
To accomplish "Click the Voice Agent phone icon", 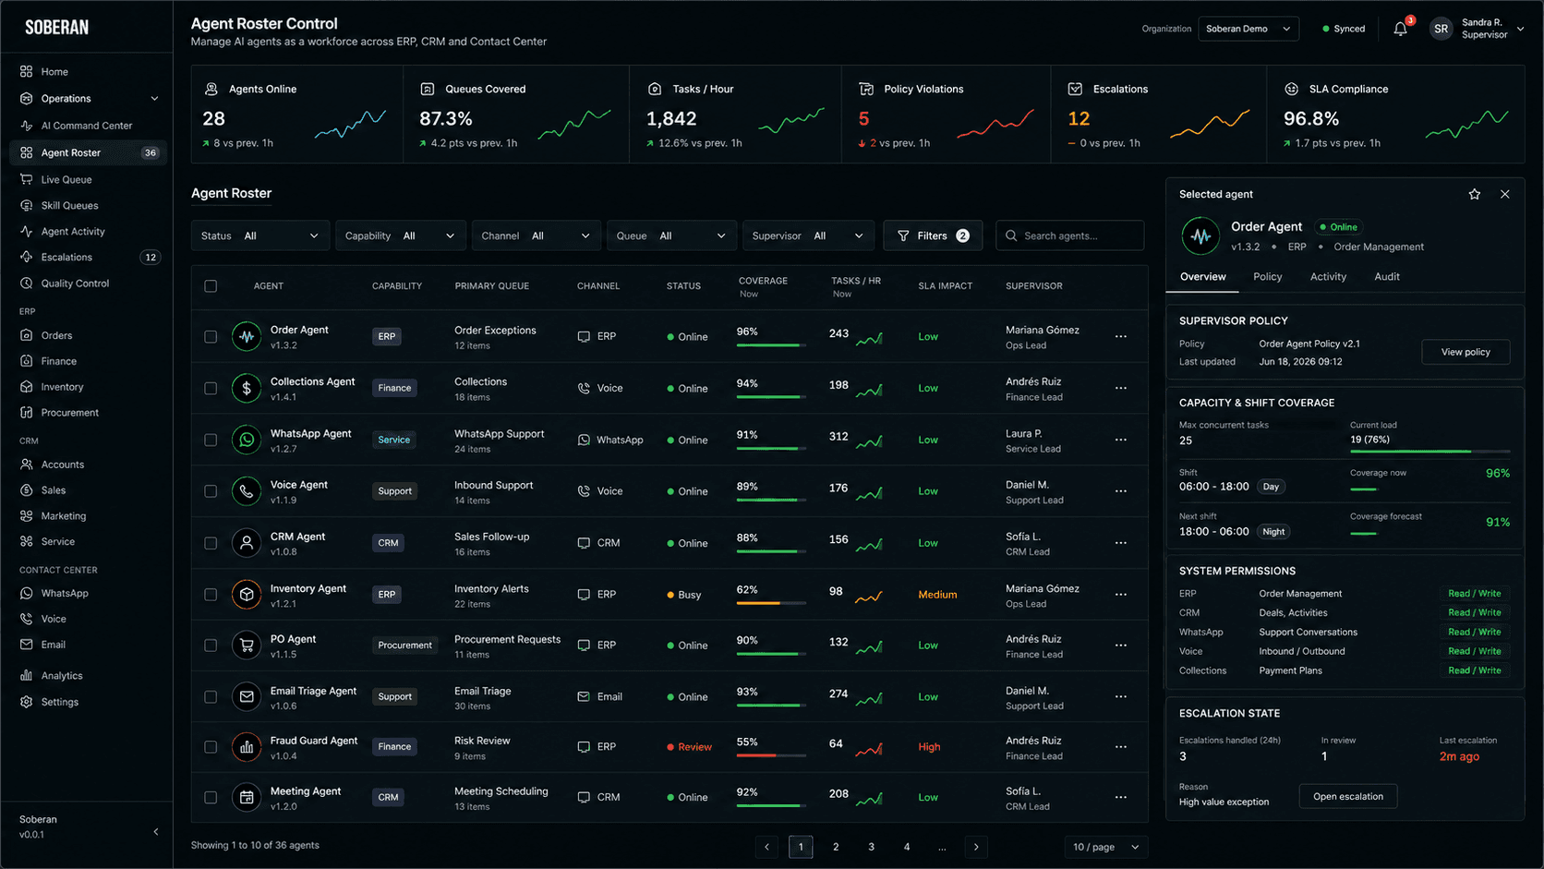I will tap(247, 491).
